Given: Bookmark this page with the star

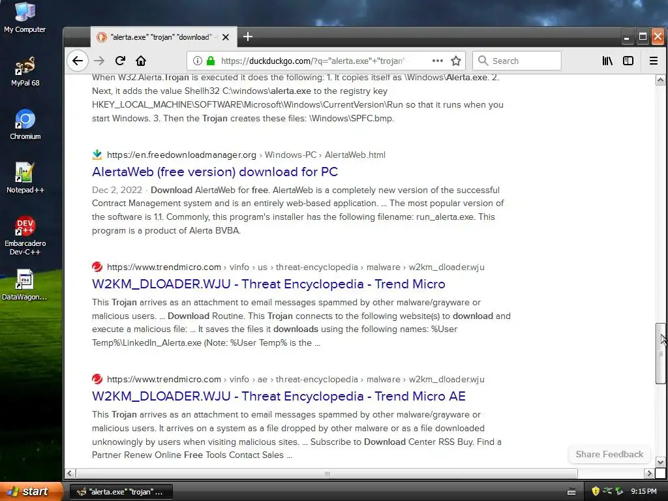Looking at the screenshot, I should pyautogui.click(x=456, y=61).
